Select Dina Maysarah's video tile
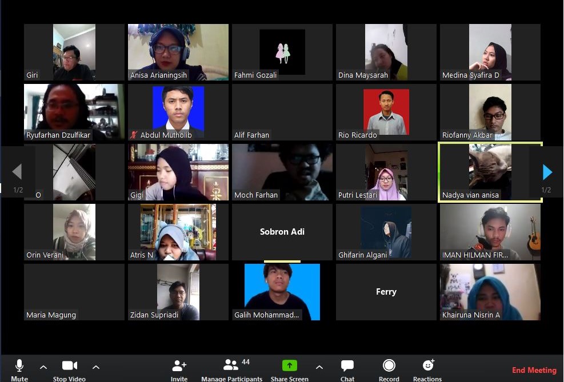Screen dimensions: 564x382 (x=386, y=52)
